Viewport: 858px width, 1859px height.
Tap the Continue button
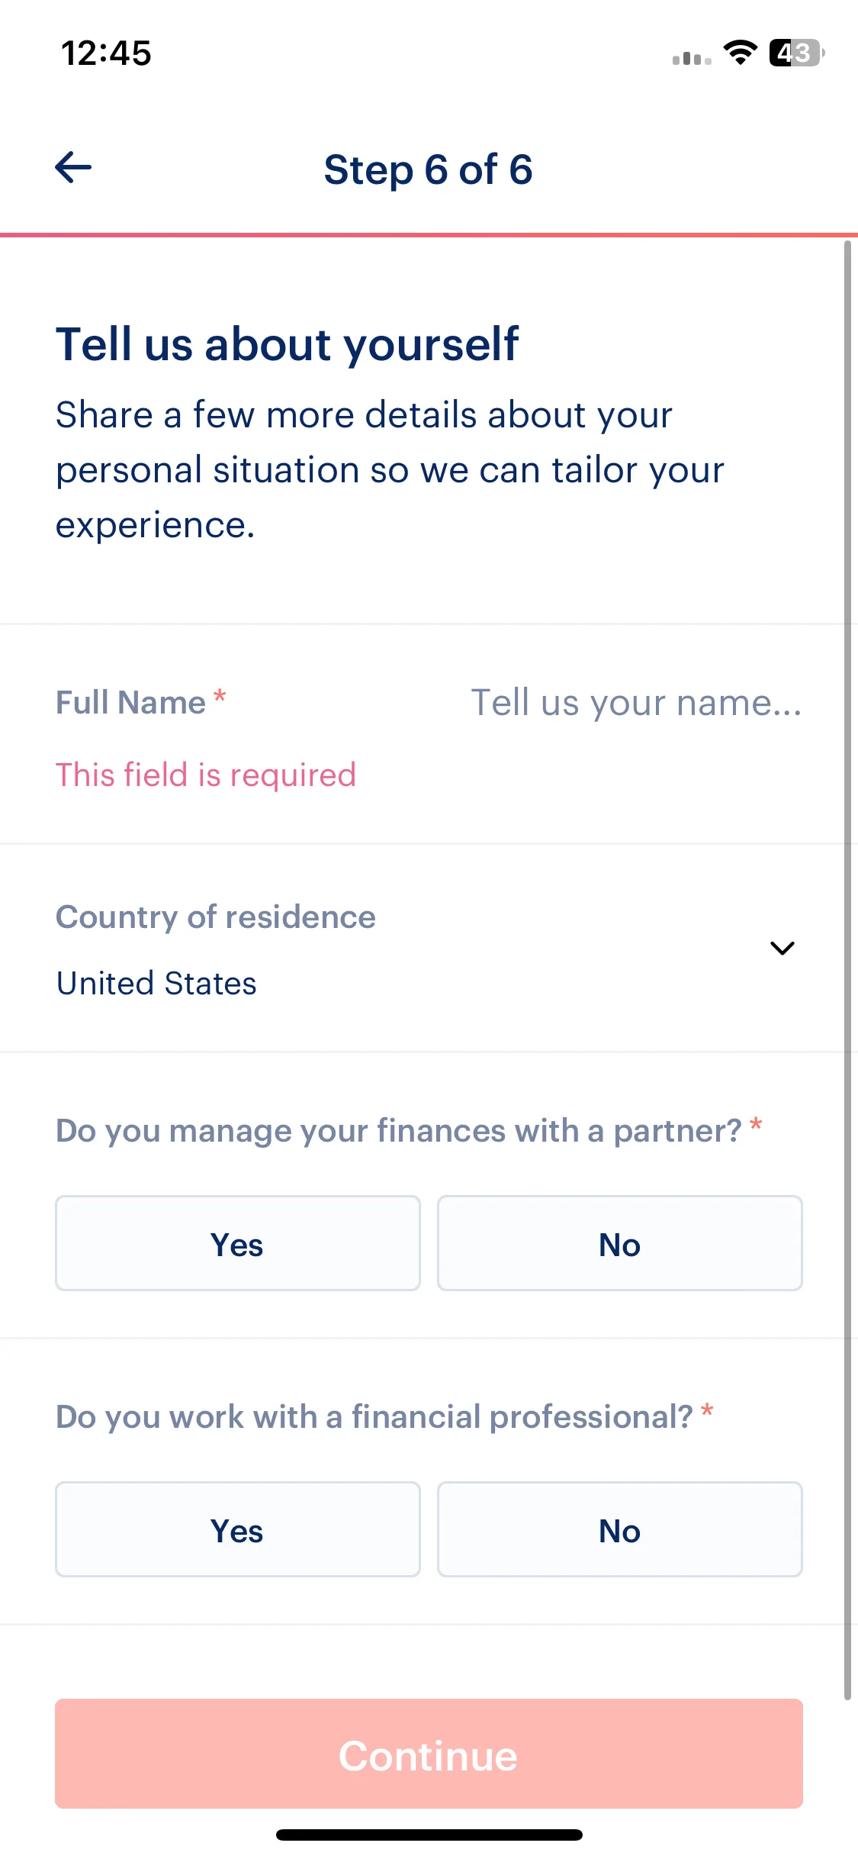point(429,1754)
